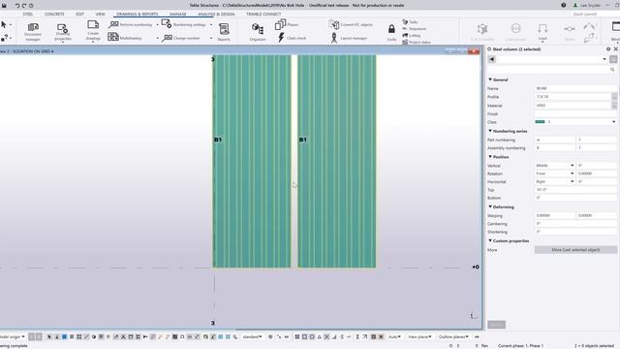620x349 pixels.
Task: Click Convert IFC objects
Action: pos(351,24)
